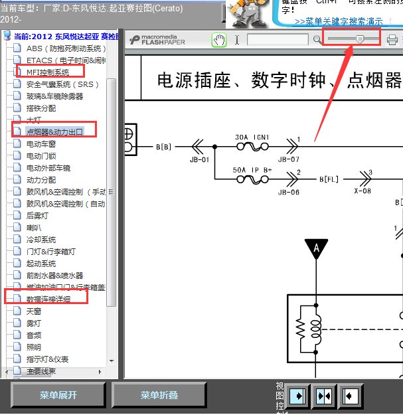Select the text selection cursor tool
Viewport: 403px width, 415px height.
click(237, 40)
